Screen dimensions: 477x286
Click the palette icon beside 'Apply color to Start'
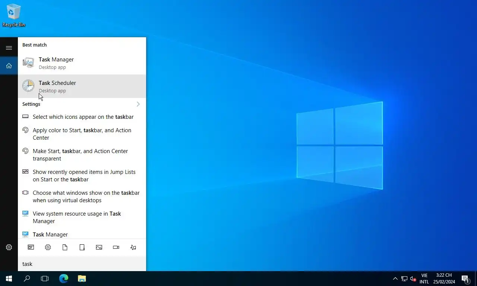click(x=25, y=130)
